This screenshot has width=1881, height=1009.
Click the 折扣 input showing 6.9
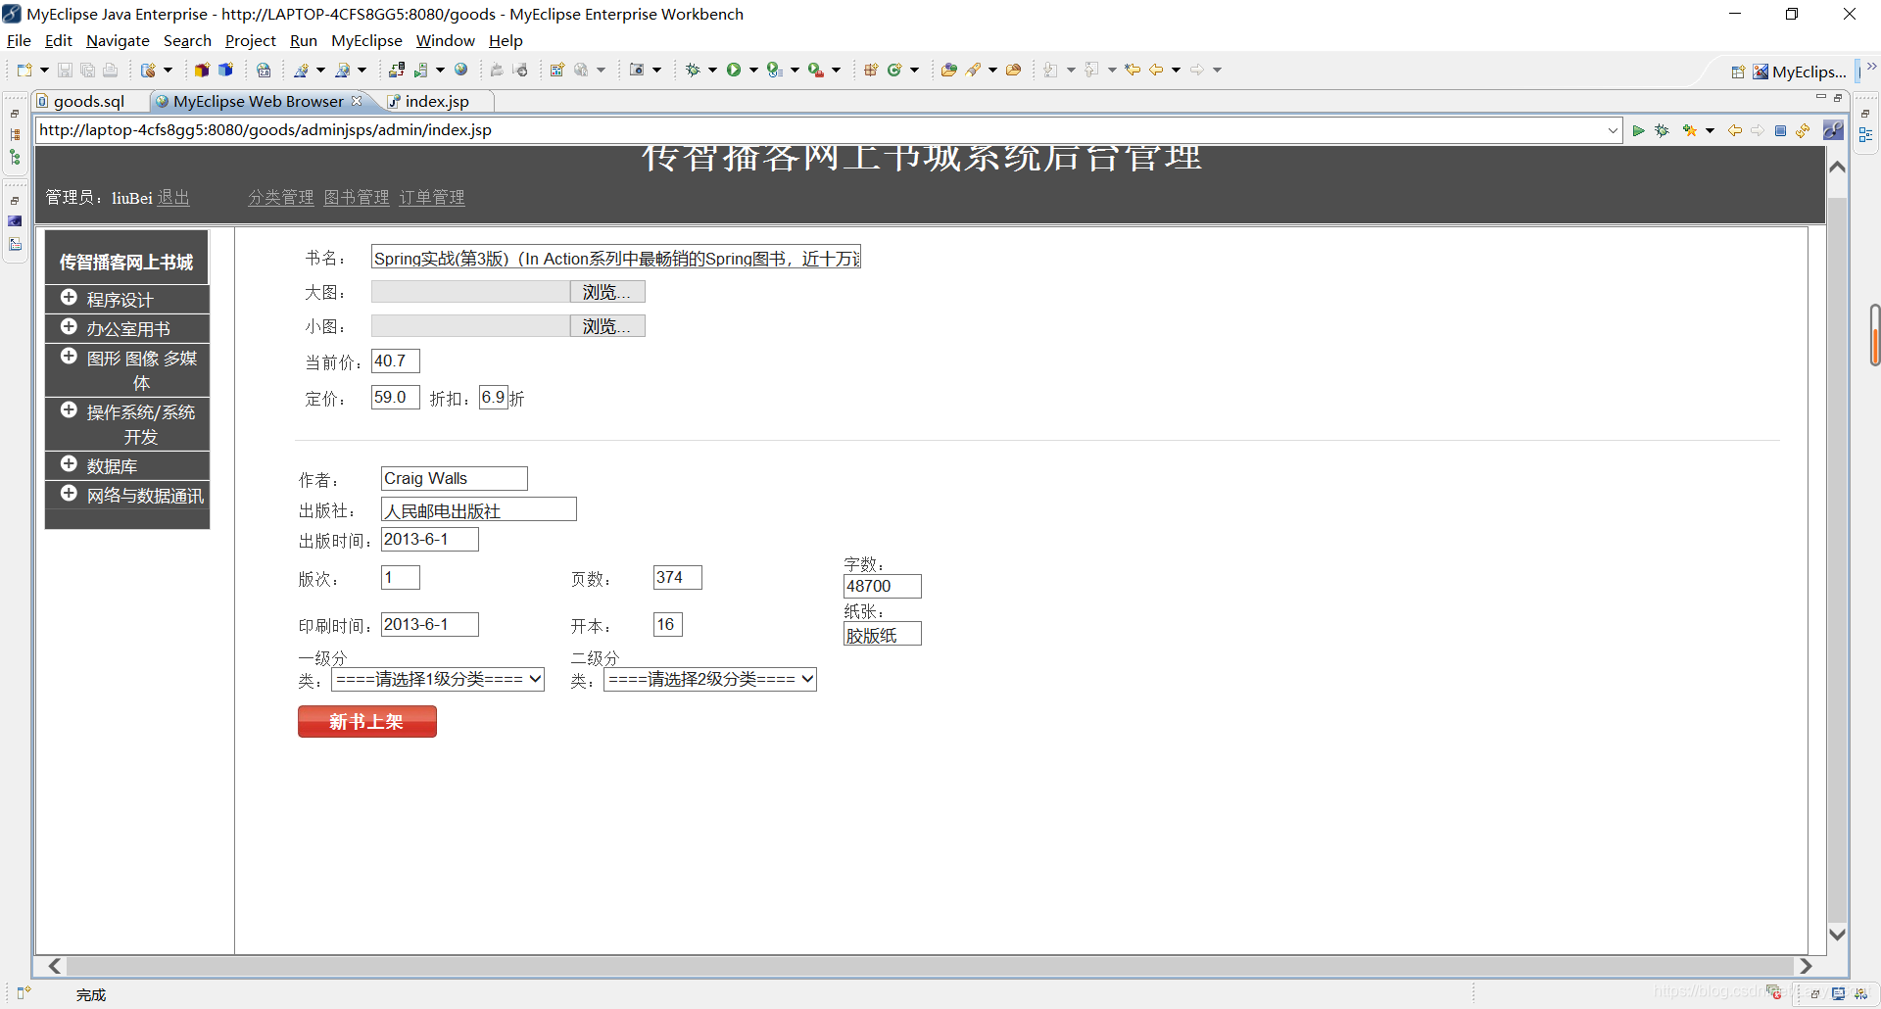494,398
